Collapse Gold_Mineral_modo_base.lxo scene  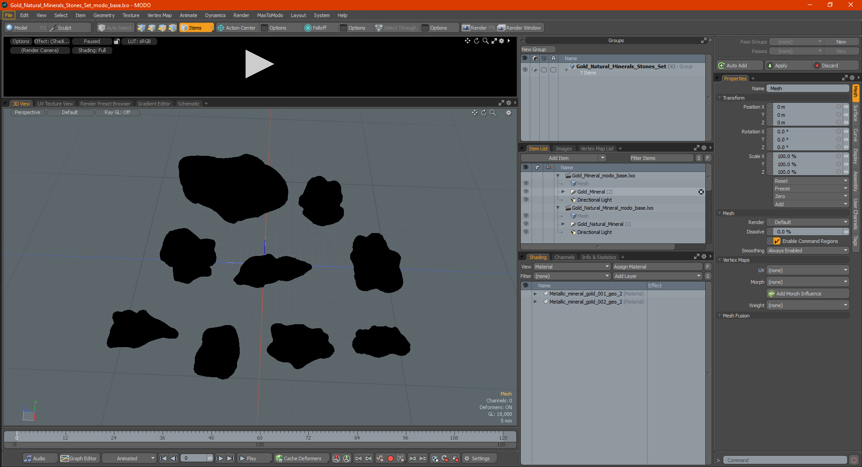tap(558, 176)
